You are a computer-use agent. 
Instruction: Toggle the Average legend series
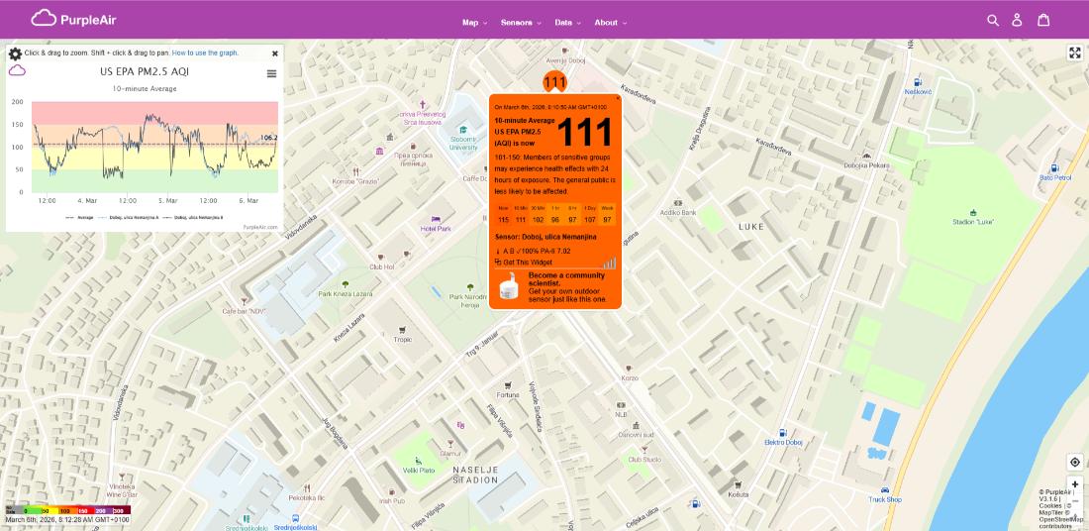pyautogui.click(x=81, y=218)
